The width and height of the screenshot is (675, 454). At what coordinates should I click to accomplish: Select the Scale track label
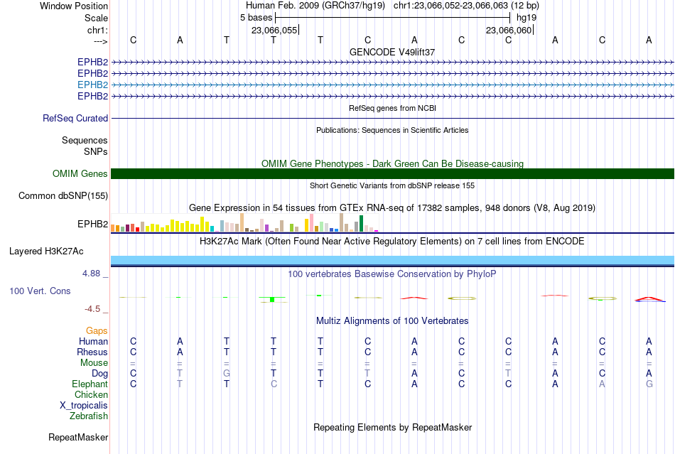96,18
